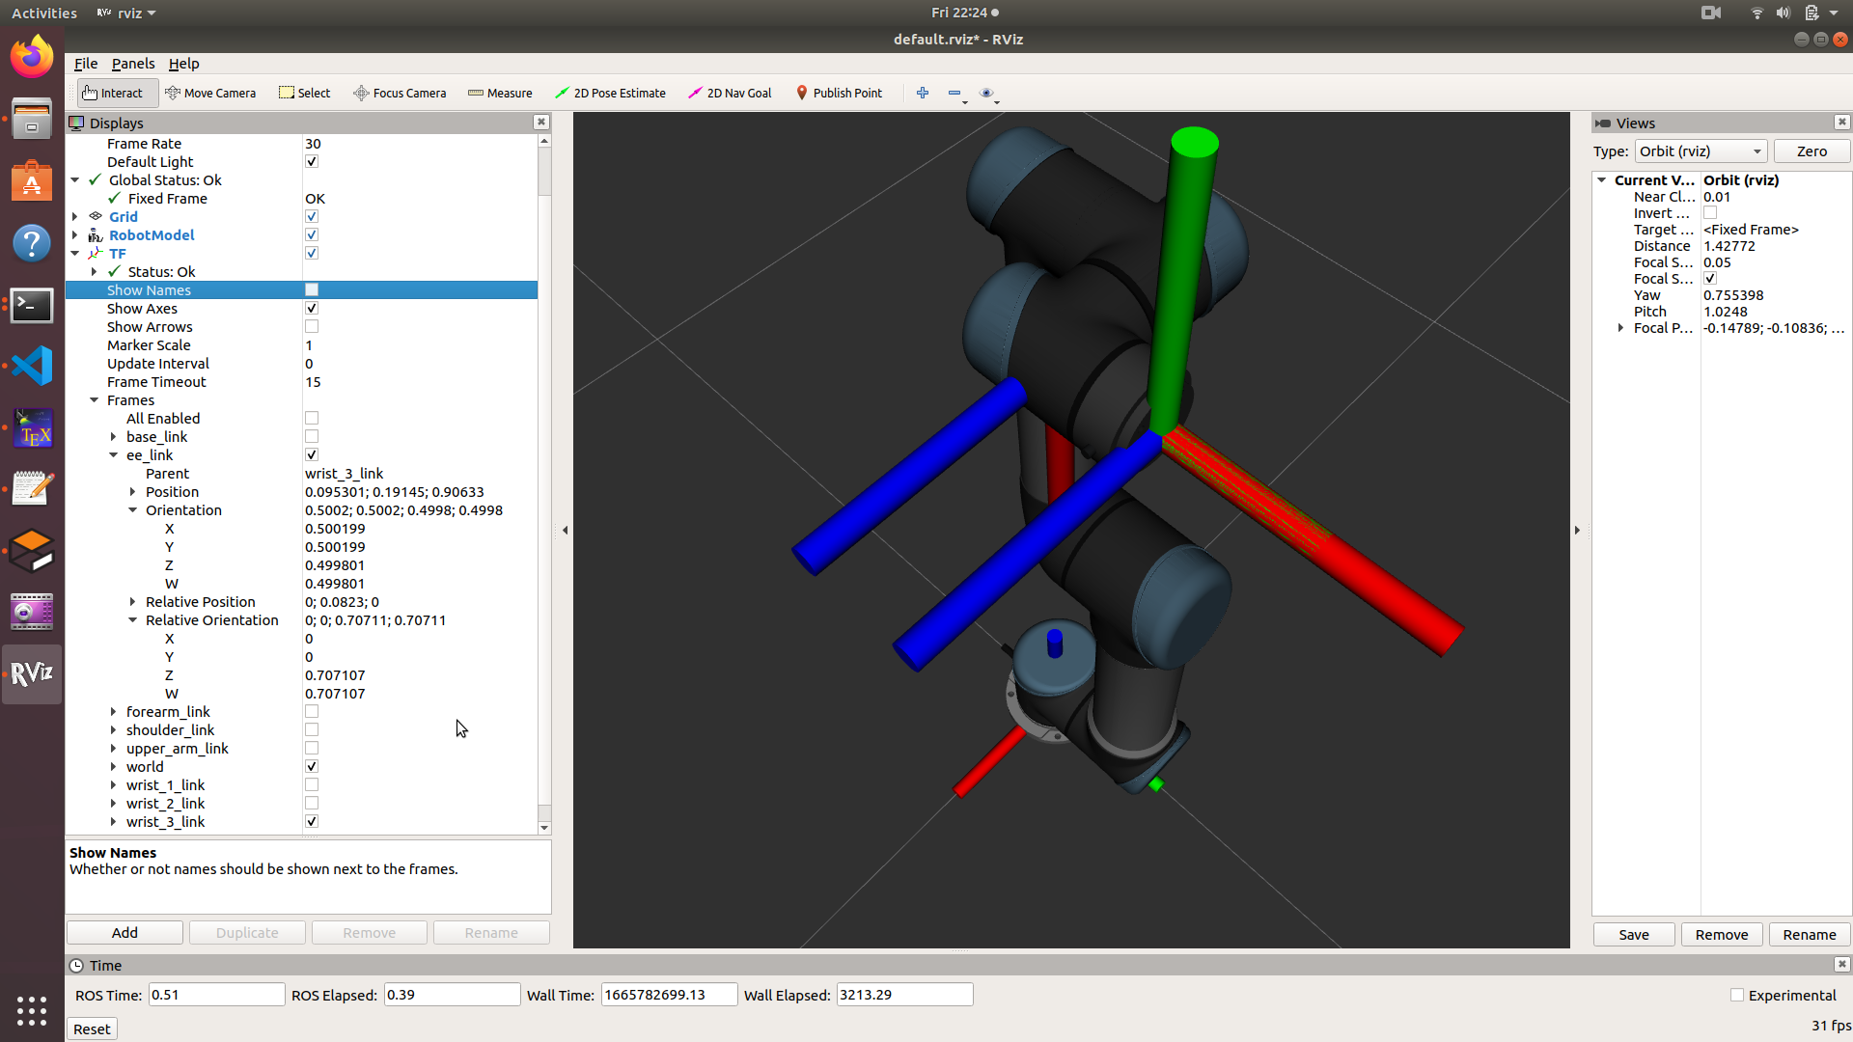Click the Zero view button
The height and width of the screenshot is (1042, 1853).
click(1812, 151)
